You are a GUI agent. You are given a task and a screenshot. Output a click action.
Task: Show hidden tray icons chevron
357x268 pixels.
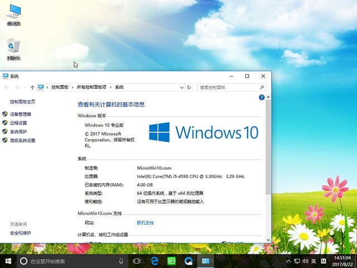coord(288,261)
